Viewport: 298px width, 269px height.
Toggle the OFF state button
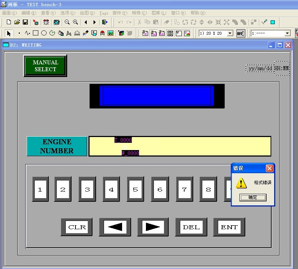click(x=241, y=34)
